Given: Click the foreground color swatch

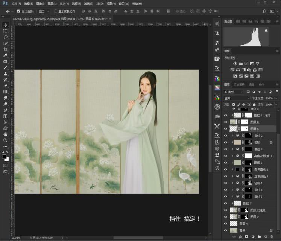Looking at the screenshot, I should coord(4,156).
